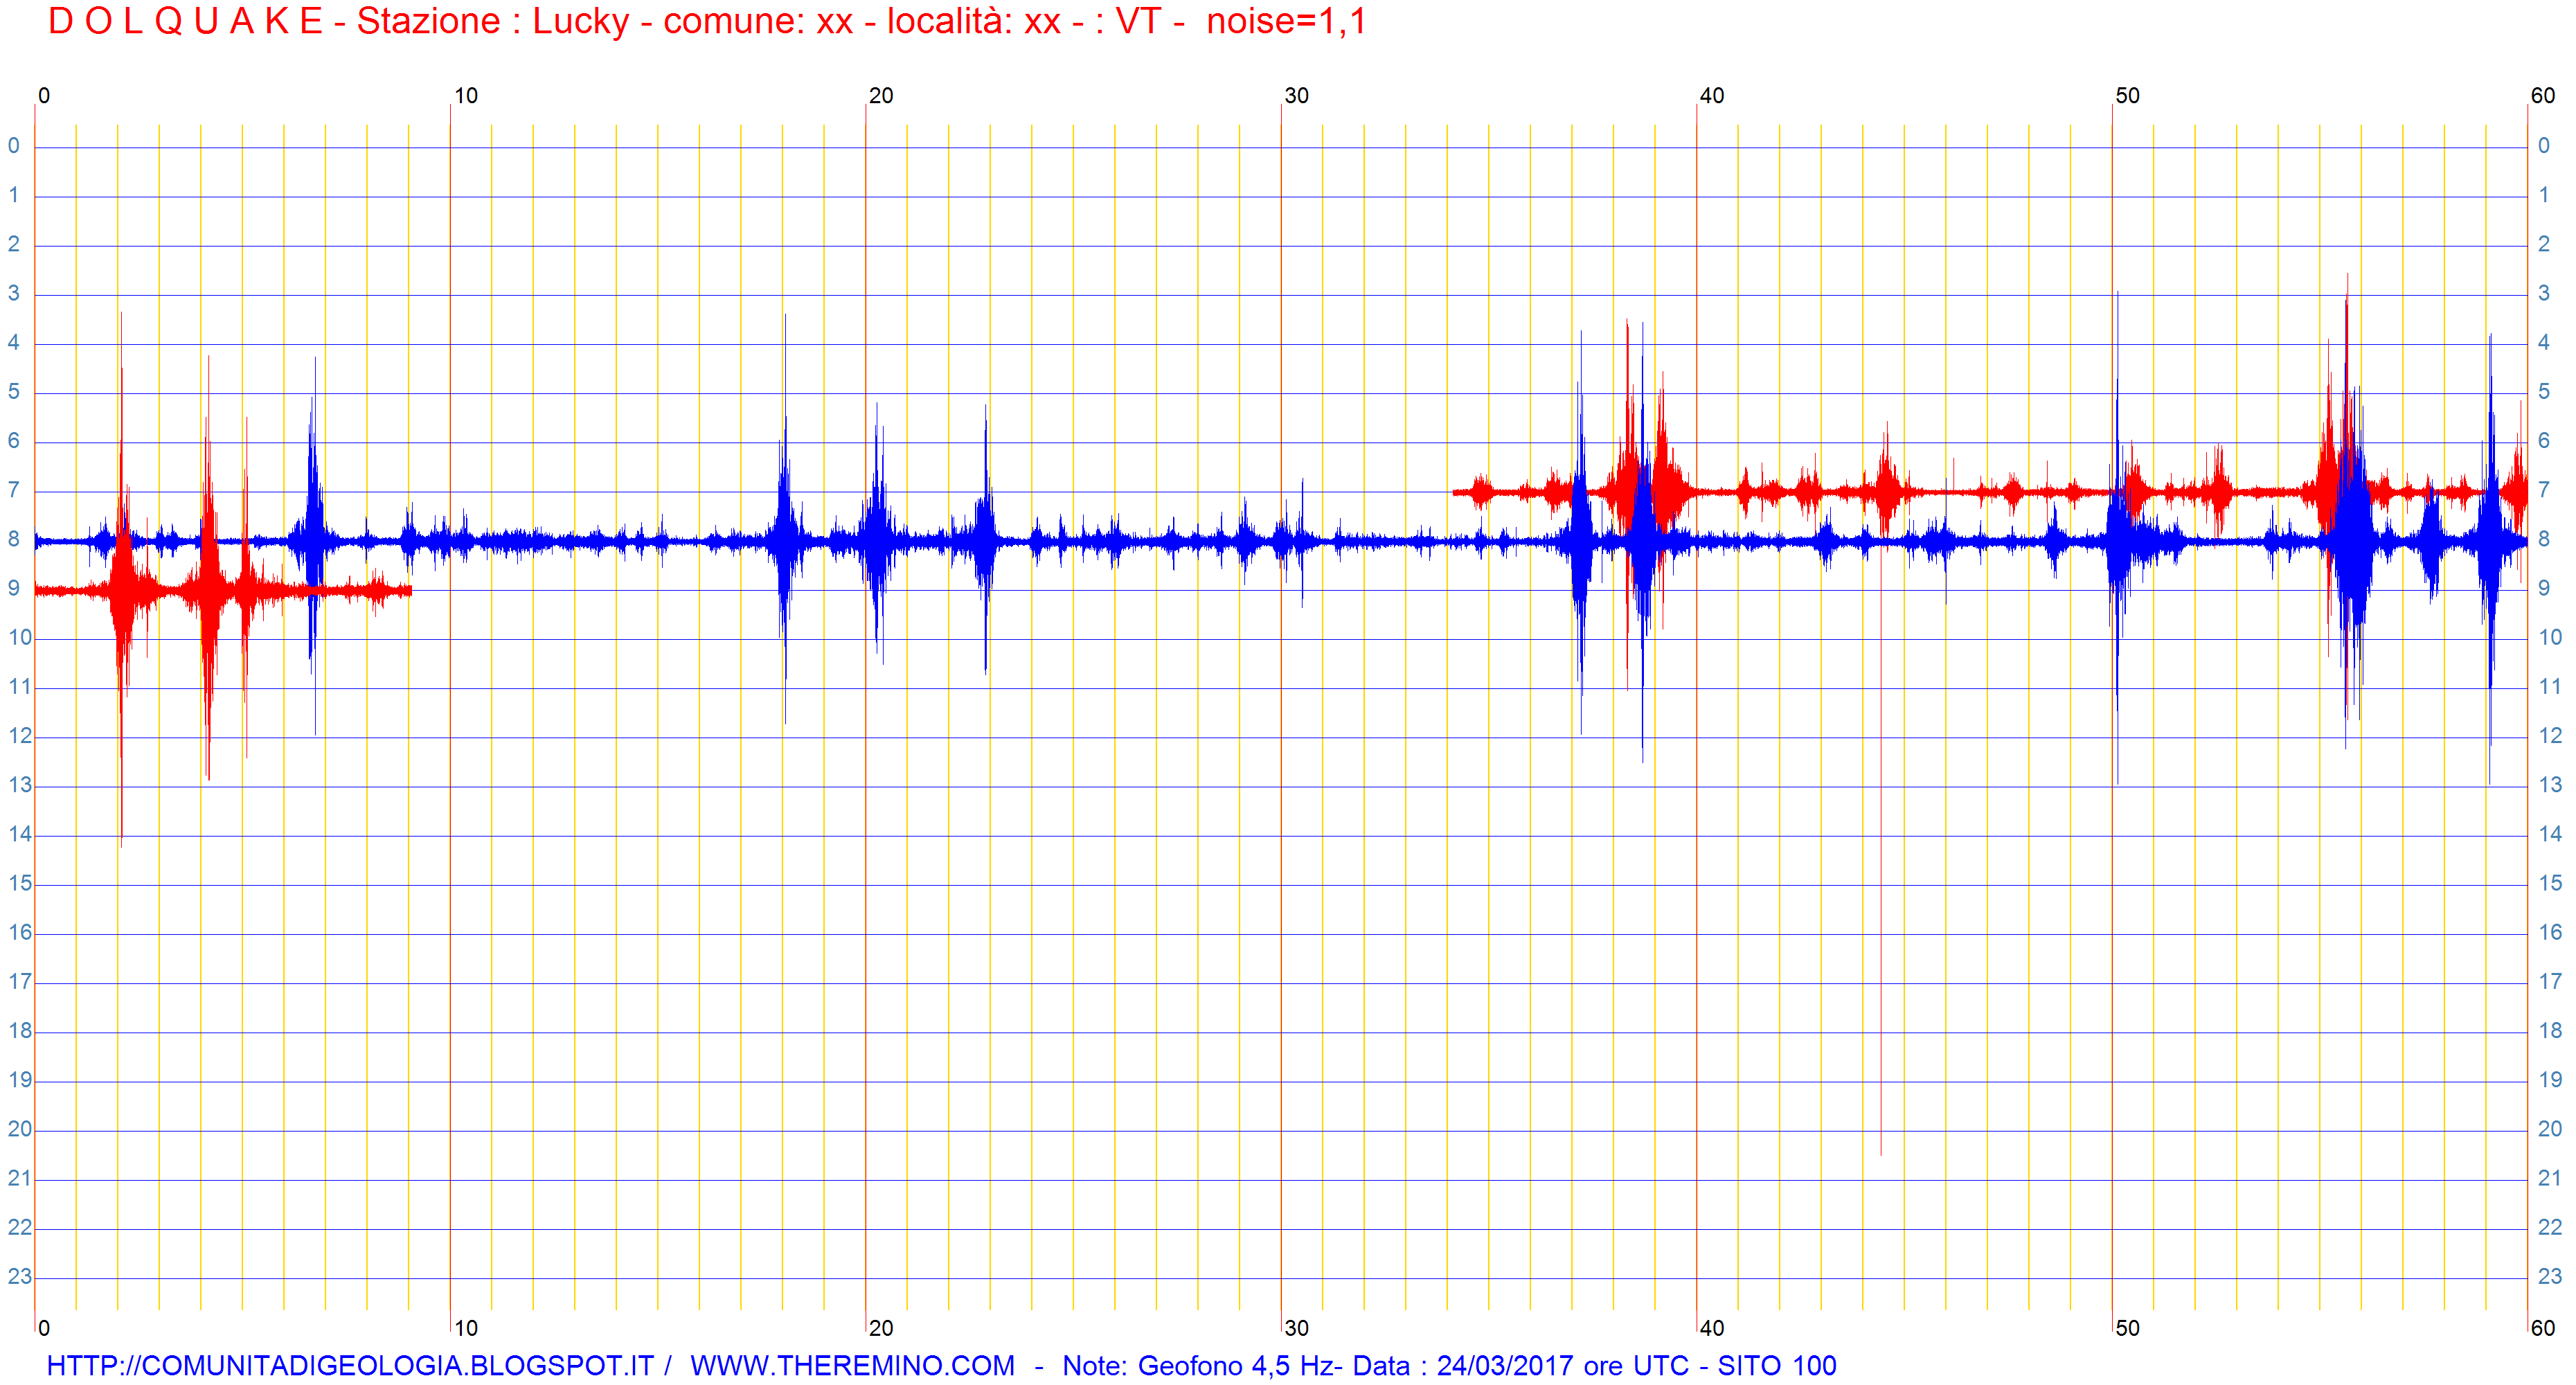Click minute label 30 on the top axis

coord(1297,96)
